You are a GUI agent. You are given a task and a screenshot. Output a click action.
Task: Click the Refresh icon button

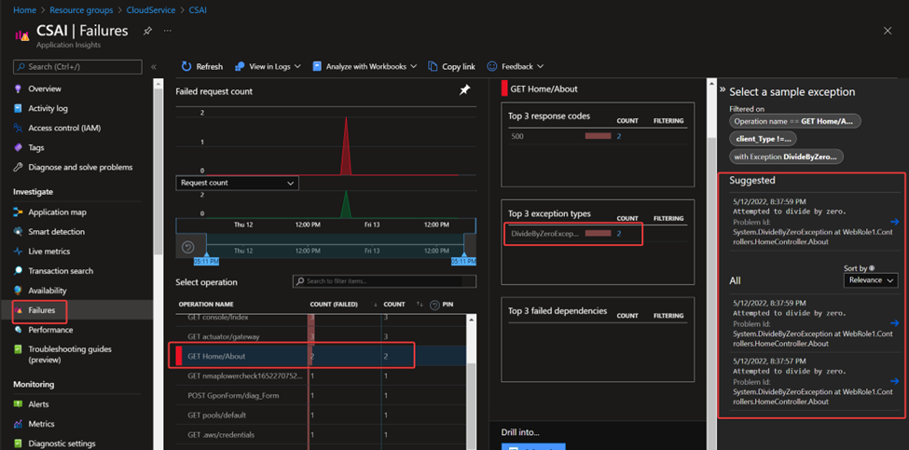186,66
